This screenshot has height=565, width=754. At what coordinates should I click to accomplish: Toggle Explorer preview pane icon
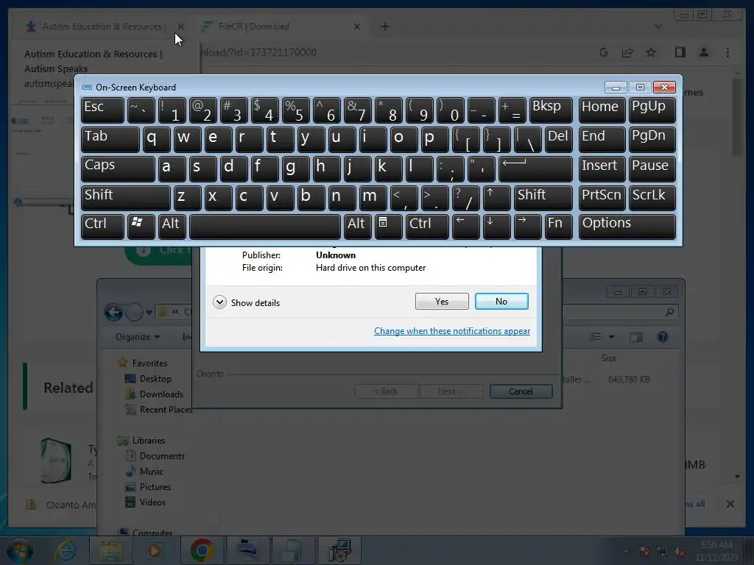636,337
